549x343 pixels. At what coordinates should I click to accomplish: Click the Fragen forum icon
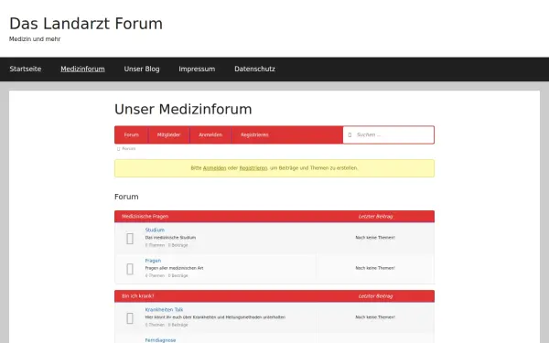(x=130, y=269)
